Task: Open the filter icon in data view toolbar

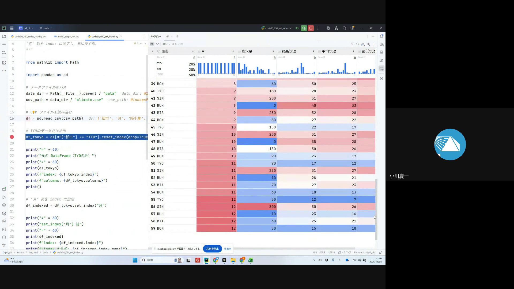Action: (x=352, y=44)
